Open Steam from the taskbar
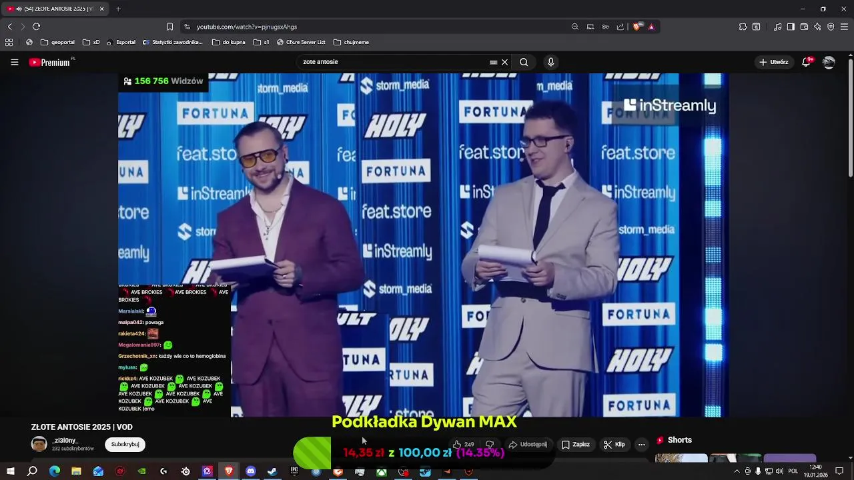 [x=272, y=471]
